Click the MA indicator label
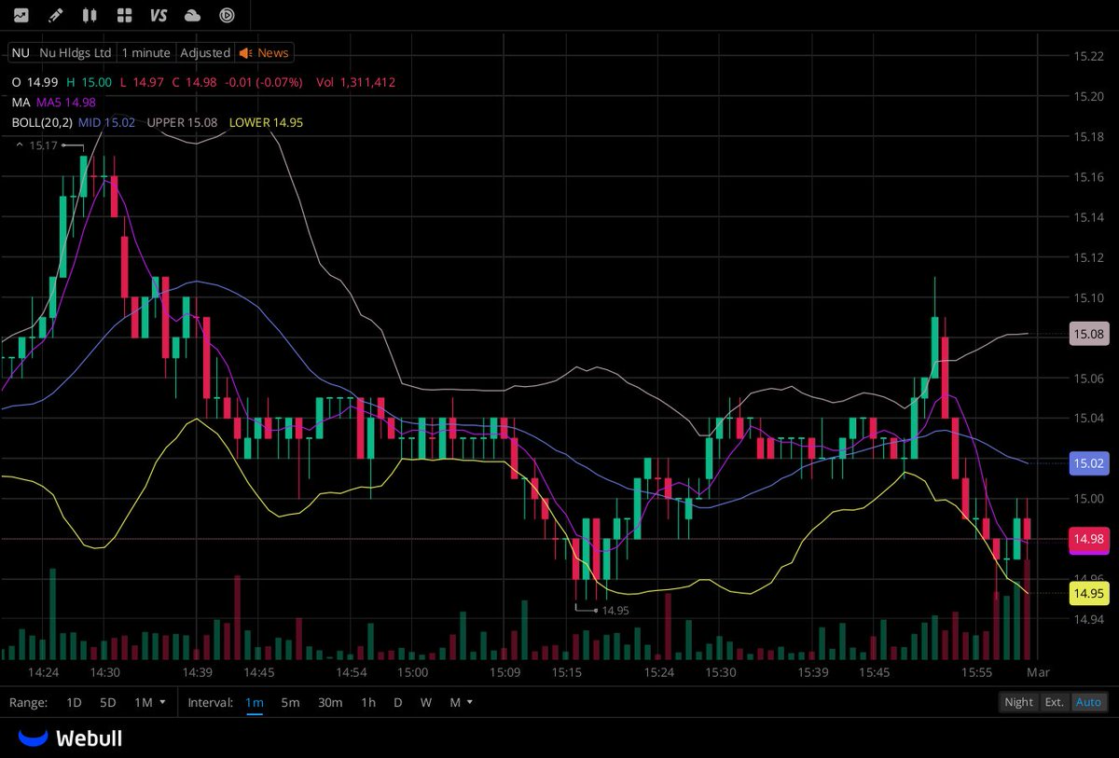The height and width of the screenshot is (758, 1119). pos(20,103)
